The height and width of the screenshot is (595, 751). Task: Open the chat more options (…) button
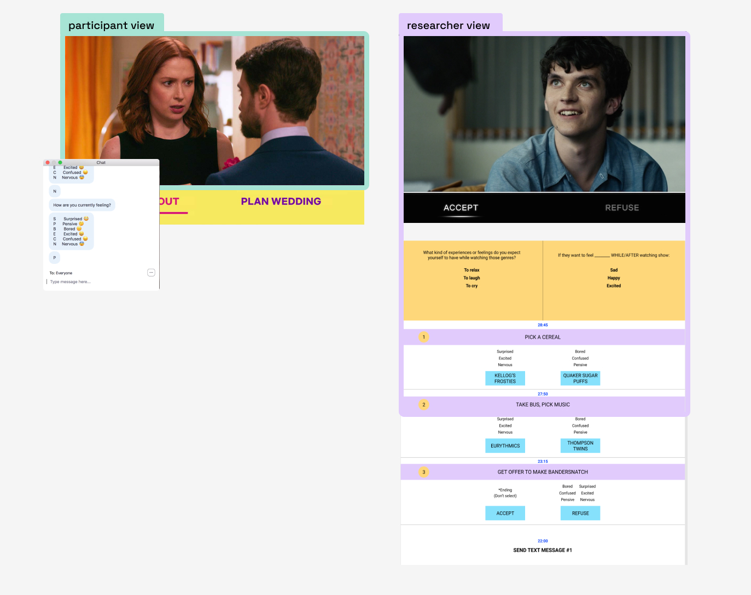point(151,273)
